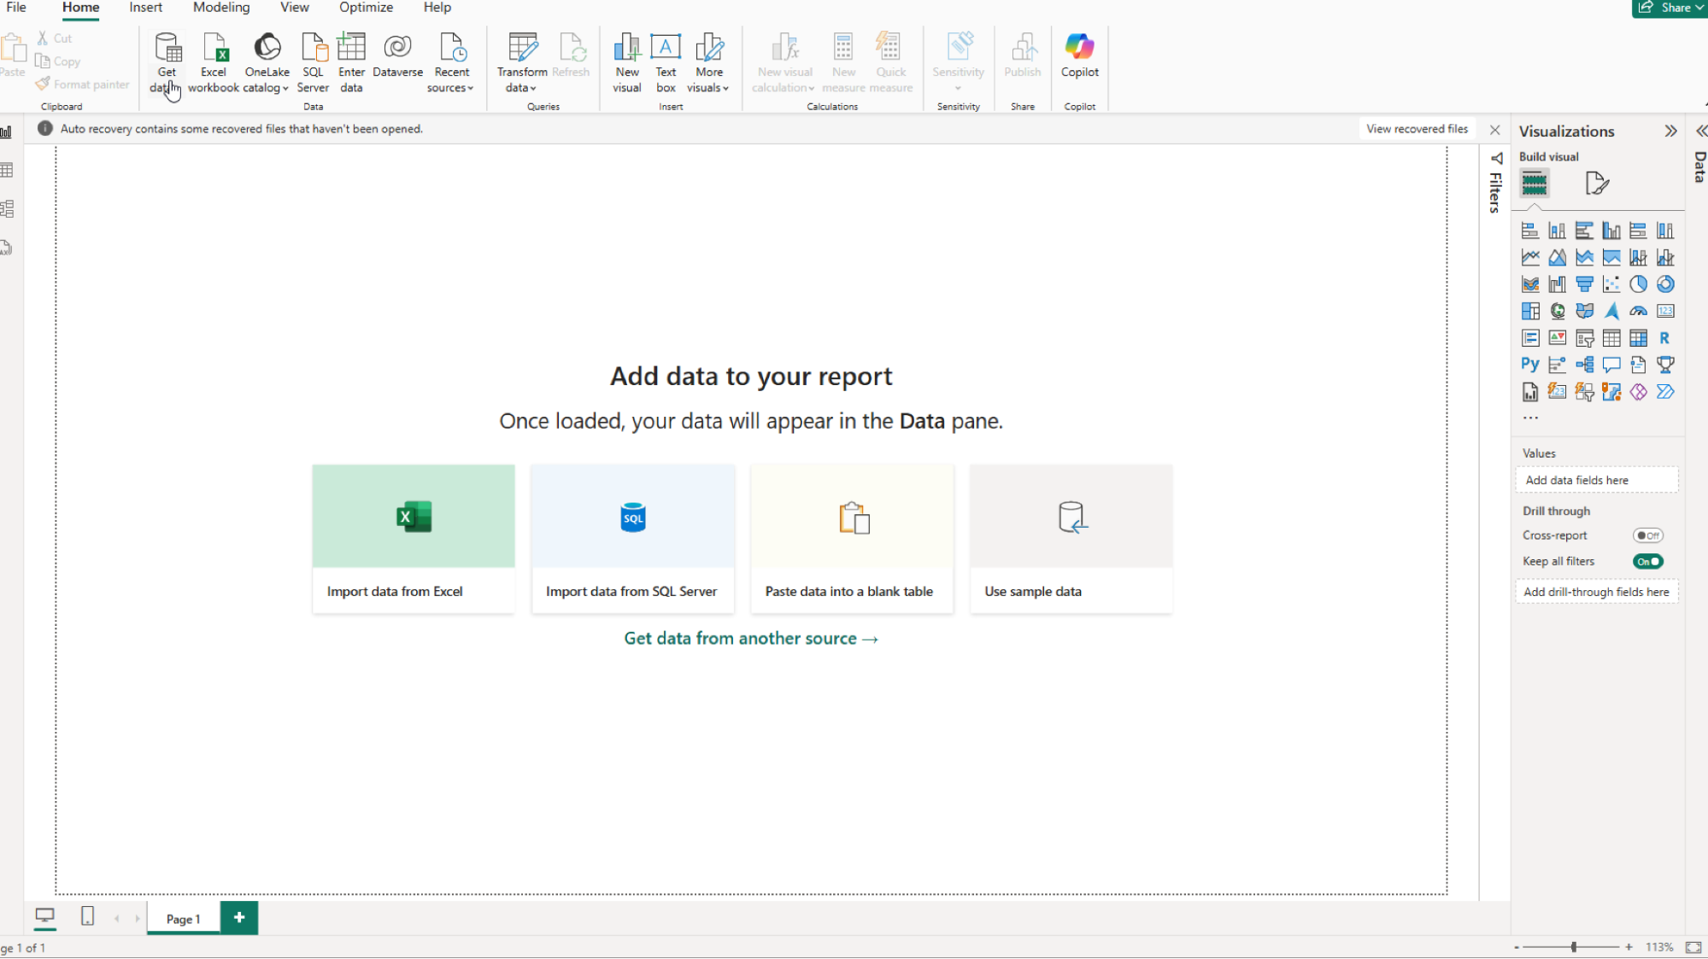The height and width of the screenshot is (959, 1708).
Task: Open the File menu
Action: click(x=16, y=8)
